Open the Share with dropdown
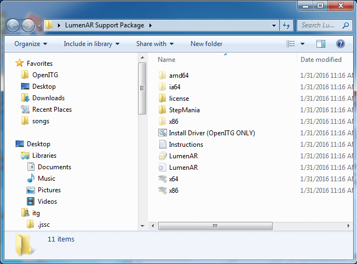Screen dimensions: 357x264 tap(155, 44)
